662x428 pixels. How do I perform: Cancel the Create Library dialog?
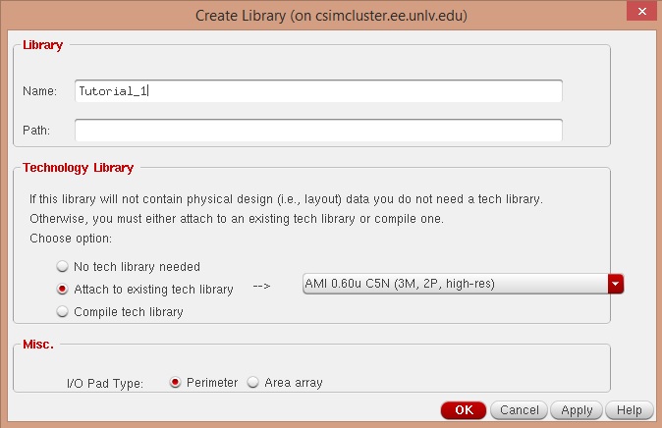tap(519, 410)
